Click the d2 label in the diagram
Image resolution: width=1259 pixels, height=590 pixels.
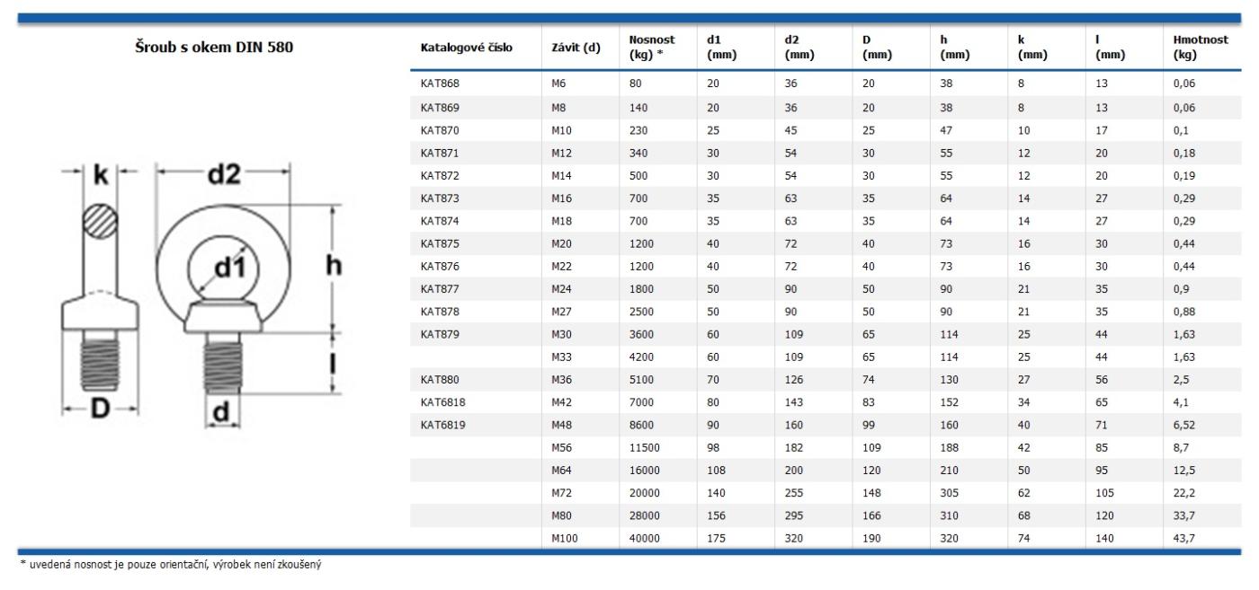coord(223,174)
